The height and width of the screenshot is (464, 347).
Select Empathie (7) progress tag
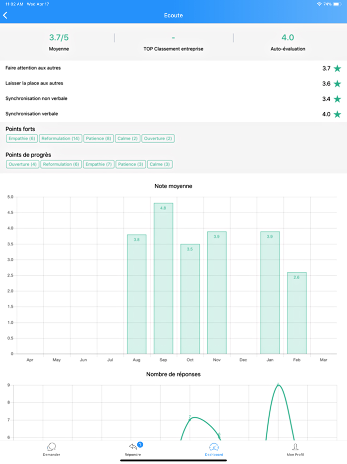99,164
